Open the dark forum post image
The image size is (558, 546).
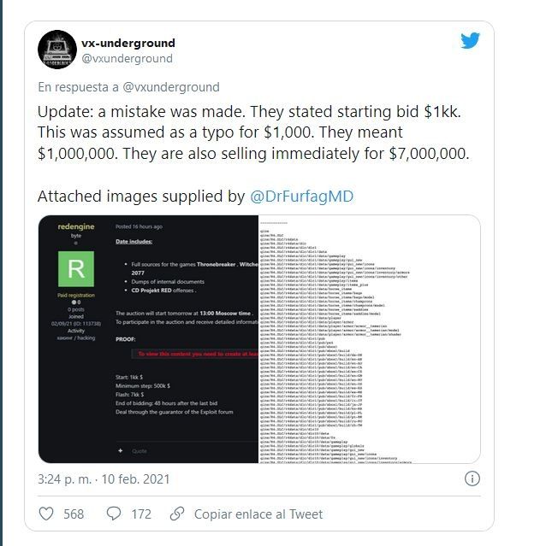(148, 339)
